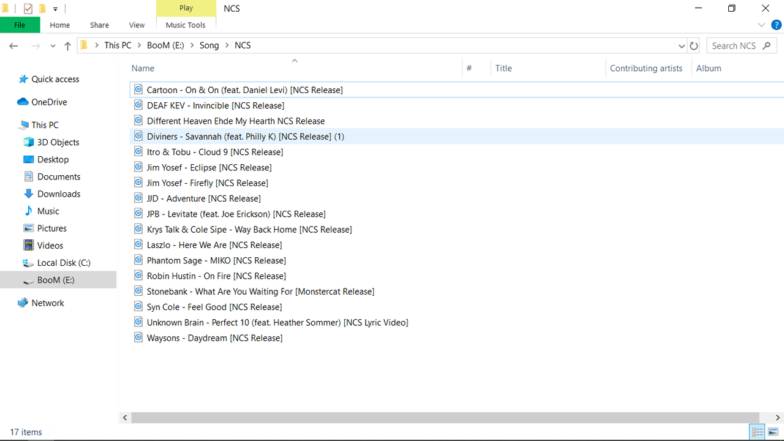Viewport: 784px width, 441px height.
Task: Open Music in the navigation pane
Action: pyautogui.click(x=41, y=211)
